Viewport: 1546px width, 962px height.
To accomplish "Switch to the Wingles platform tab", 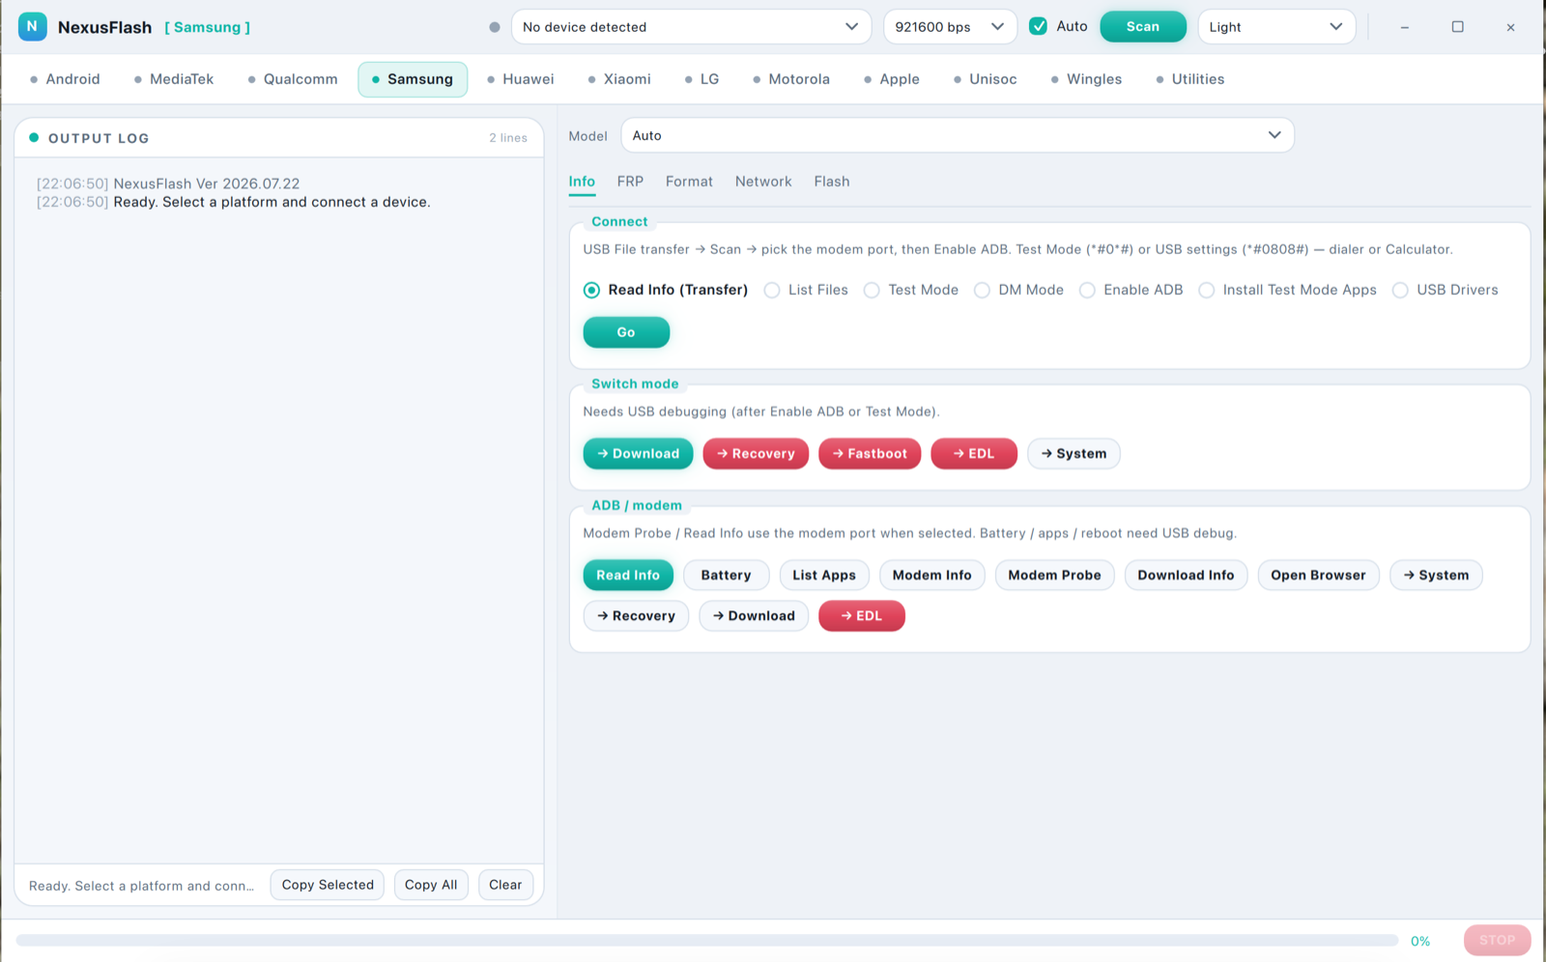I will click(1087, 79).
